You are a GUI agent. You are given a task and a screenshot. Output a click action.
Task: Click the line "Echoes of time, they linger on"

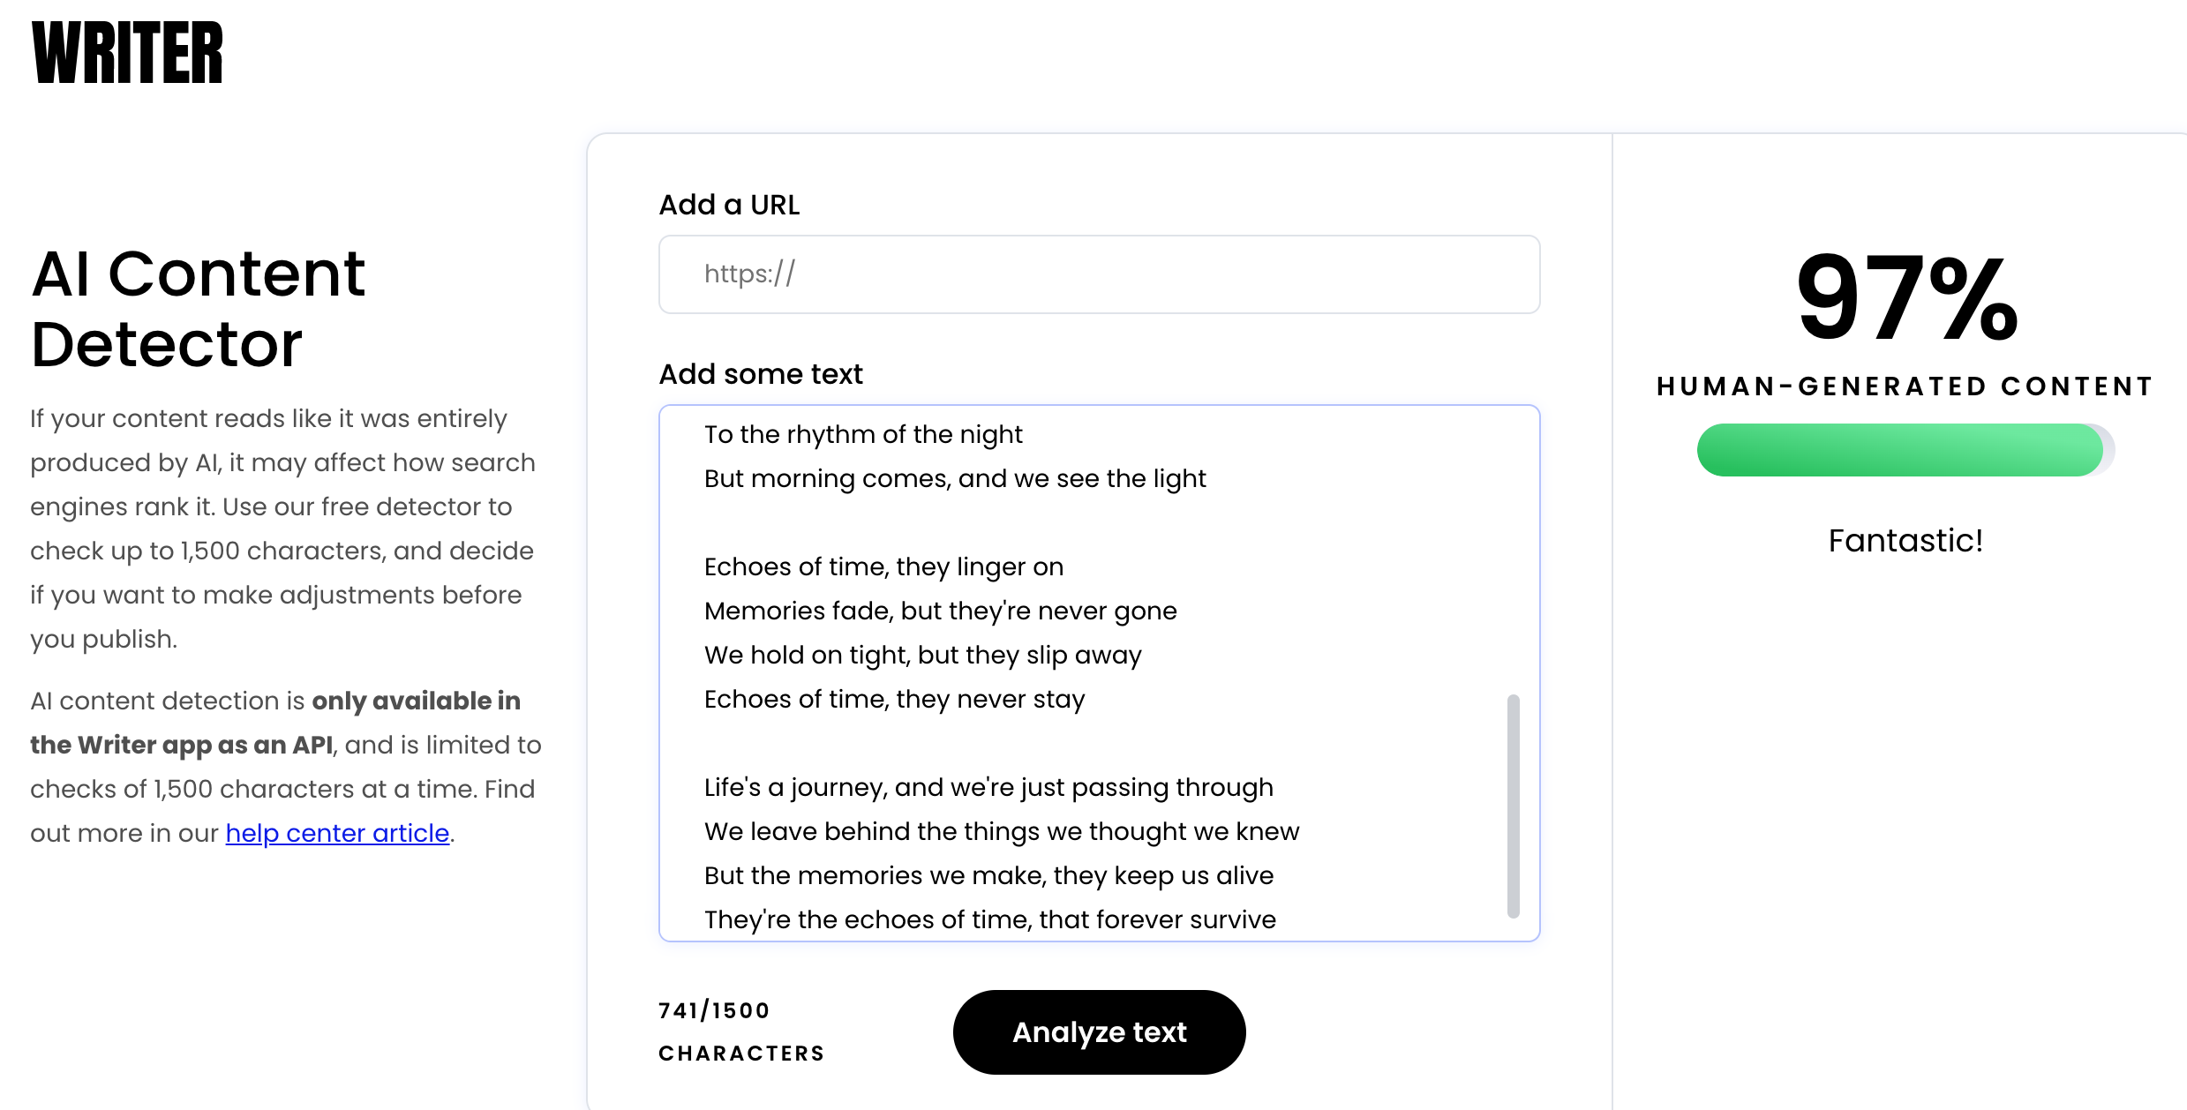point(883,566)
